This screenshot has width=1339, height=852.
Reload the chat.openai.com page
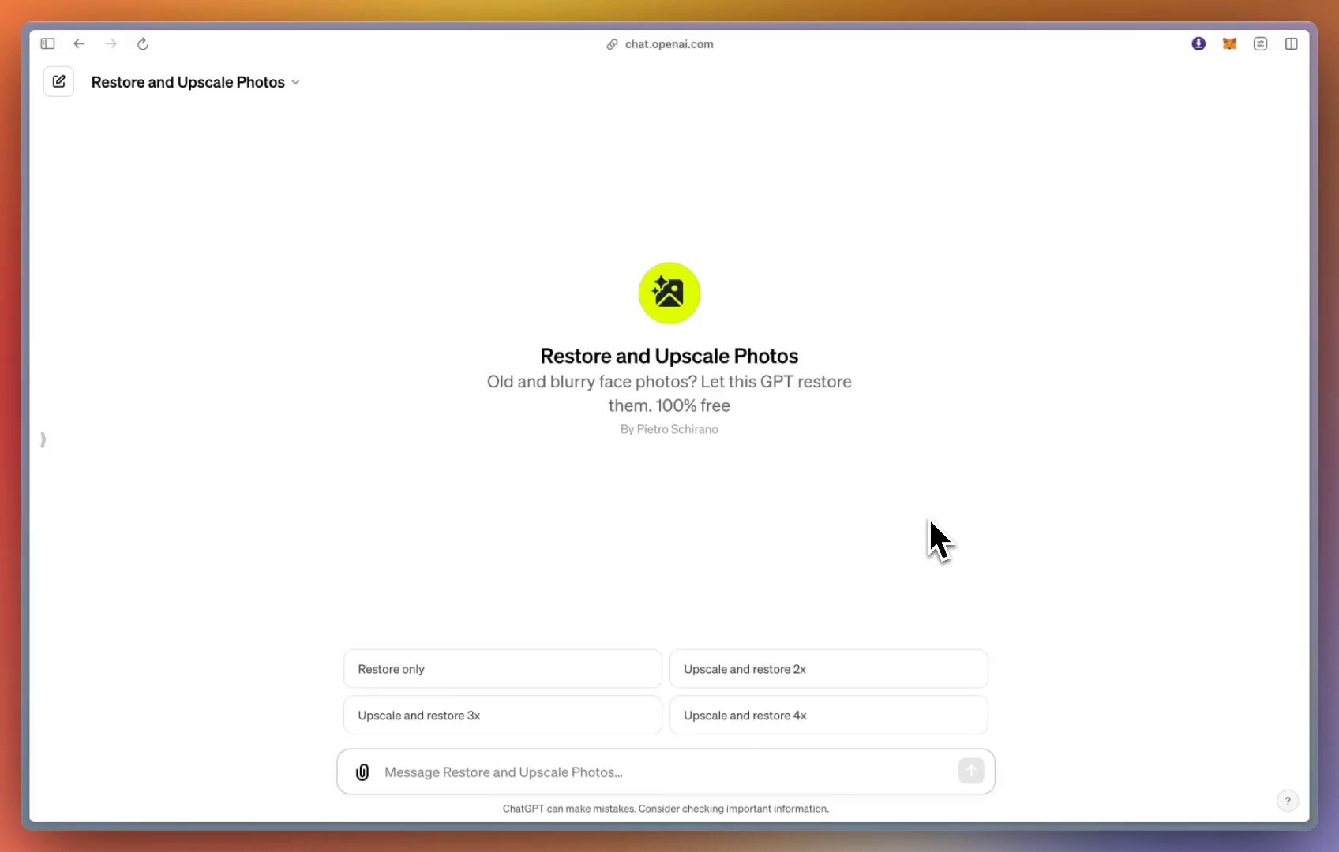coord(143,44)
